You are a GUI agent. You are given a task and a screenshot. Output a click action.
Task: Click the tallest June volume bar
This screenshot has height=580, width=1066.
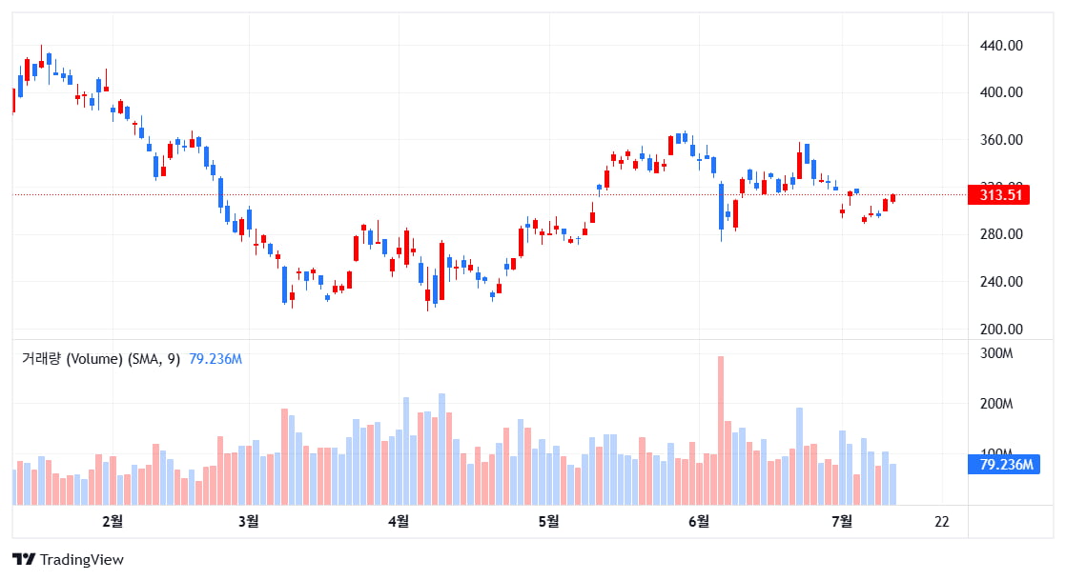[x=721, y=430]
